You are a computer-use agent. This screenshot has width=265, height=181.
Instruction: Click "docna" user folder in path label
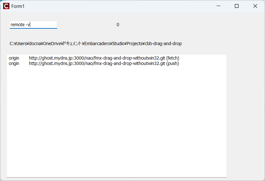(x=34, y=44)
